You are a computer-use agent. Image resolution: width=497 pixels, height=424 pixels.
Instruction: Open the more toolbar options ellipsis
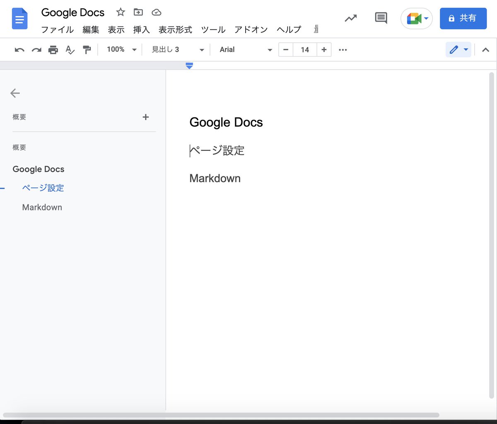pos(343,50)
